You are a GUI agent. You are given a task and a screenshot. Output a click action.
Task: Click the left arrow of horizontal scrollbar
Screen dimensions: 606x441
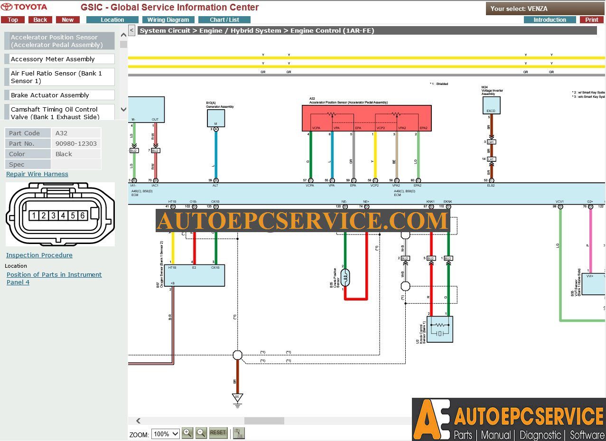point(139,421)
